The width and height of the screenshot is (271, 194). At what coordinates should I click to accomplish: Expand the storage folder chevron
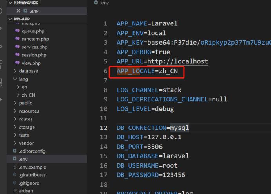(x=15, y=127)
